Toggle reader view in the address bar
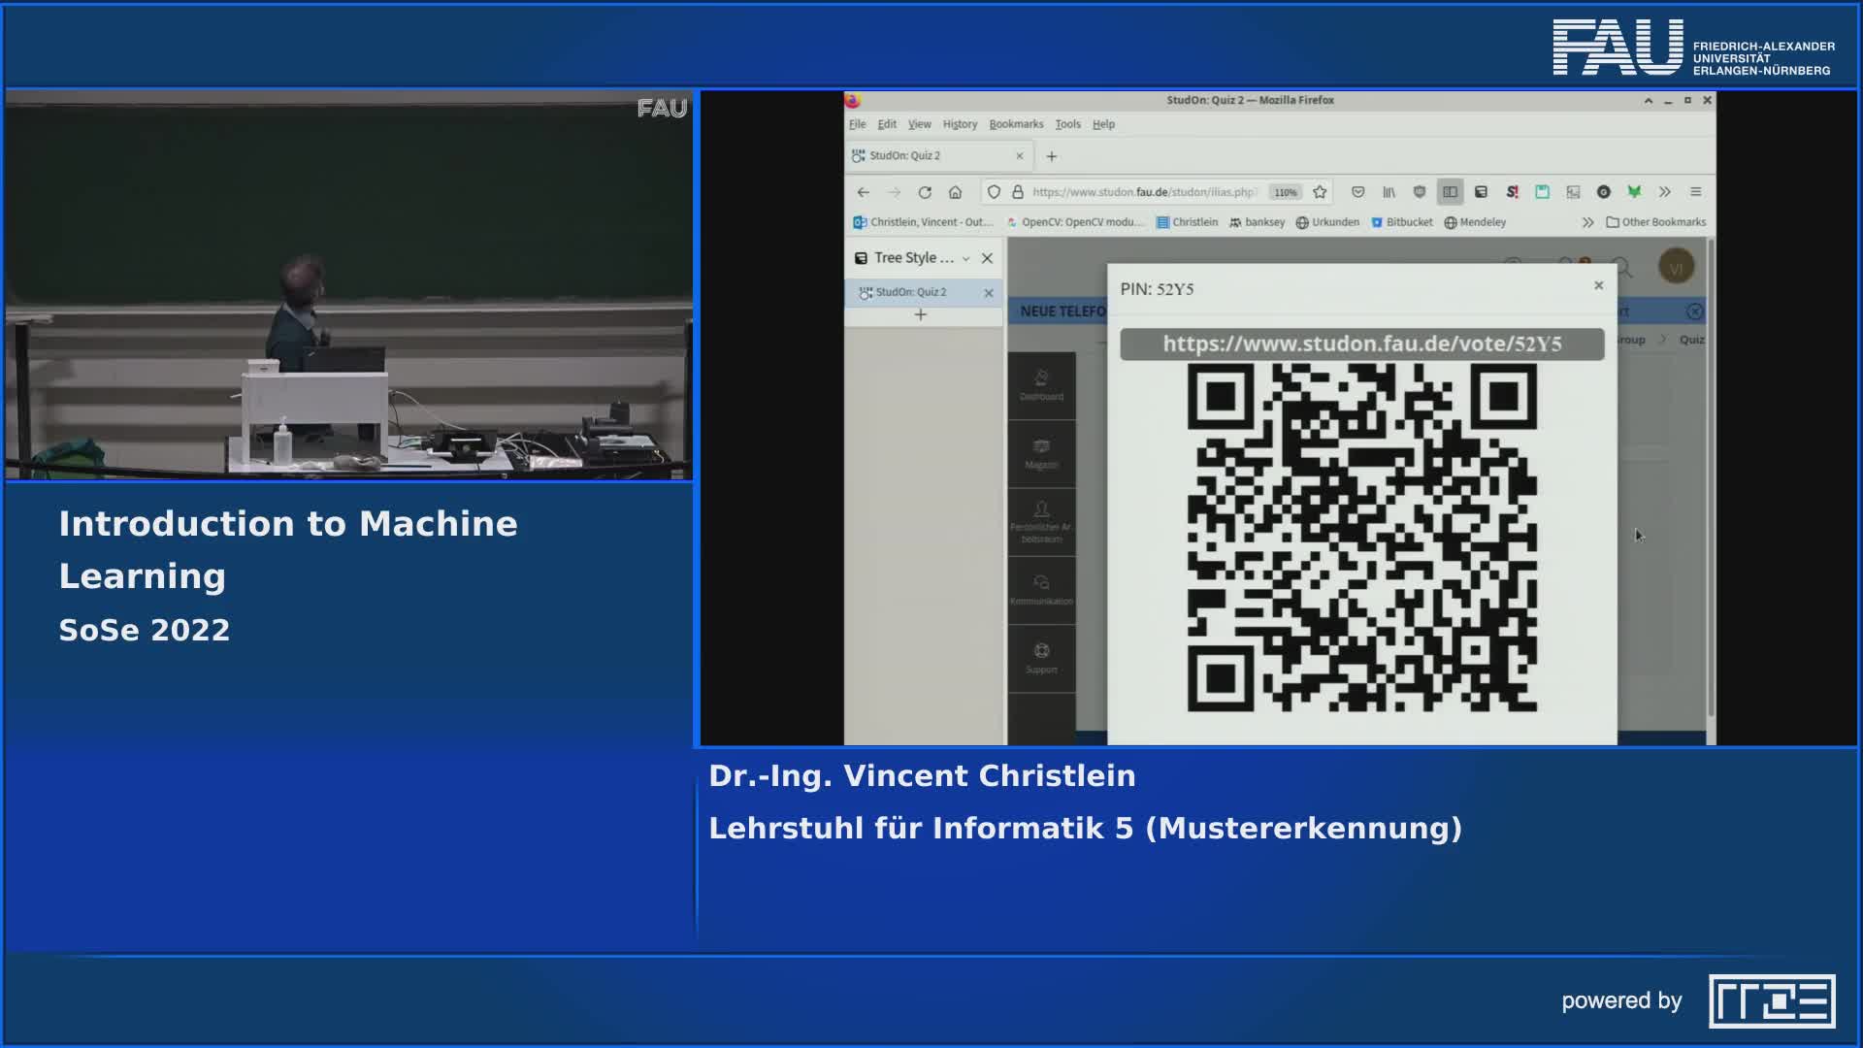The width and height of the screenshot is (1863, 1048). coord(1451,192)
